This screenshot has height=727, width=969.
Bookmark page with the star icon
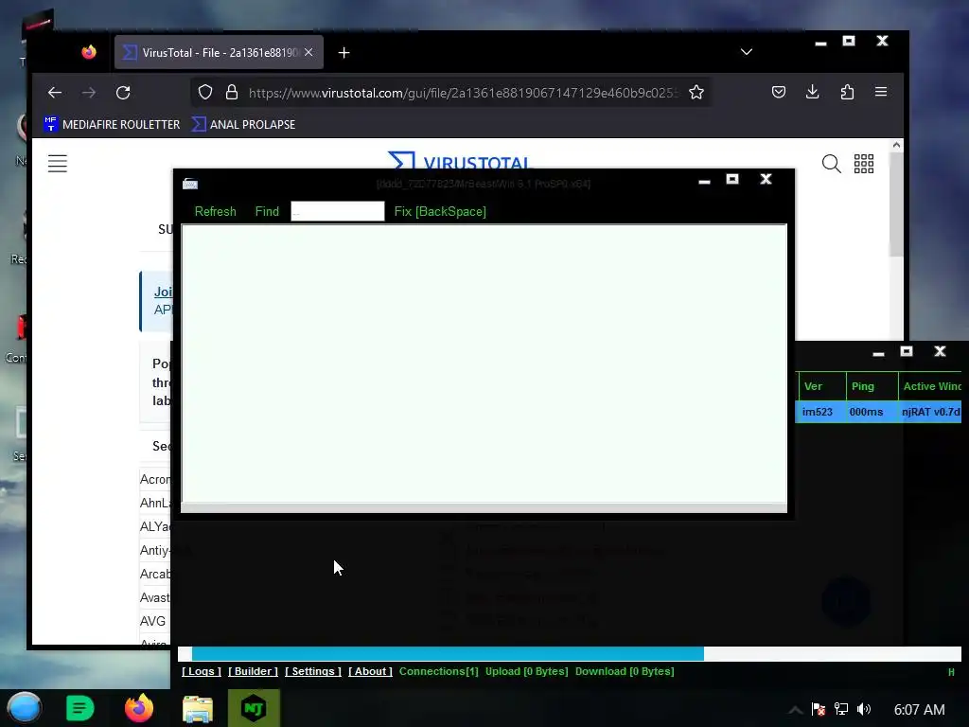(x=696, y=93)
